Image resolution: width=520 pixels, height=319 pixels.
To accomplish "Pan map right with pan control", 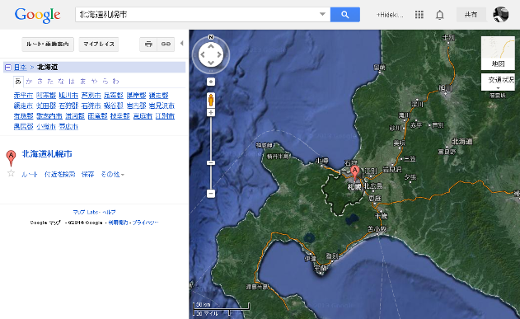I will (219, 54).
